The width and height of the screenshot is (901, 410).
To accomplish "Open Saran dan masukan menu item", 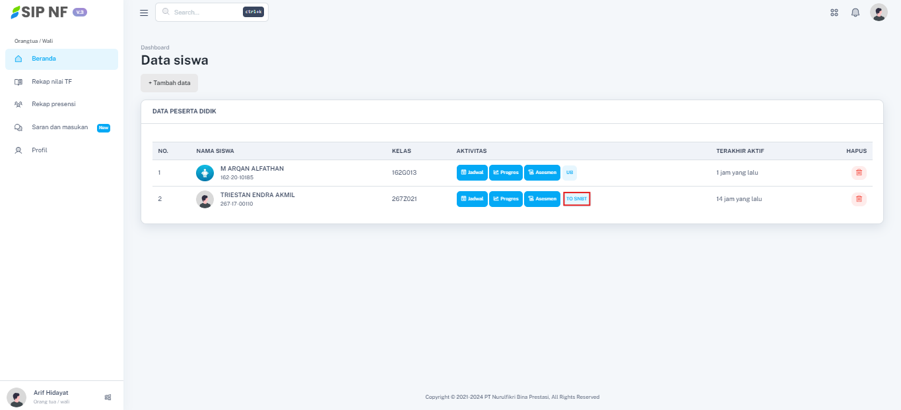I will 61,127.
